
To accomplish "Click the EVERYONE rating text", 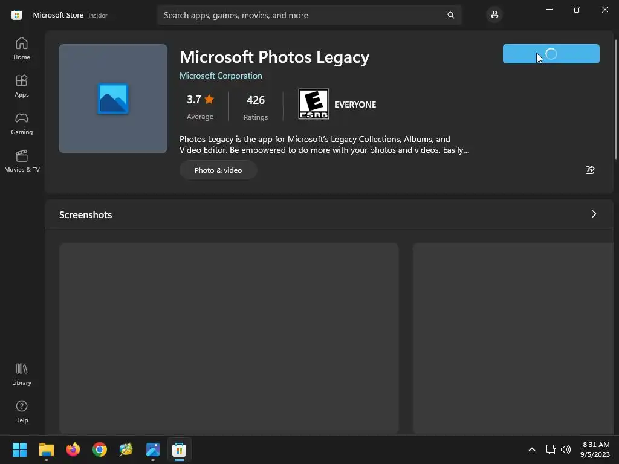I will [x=355, y=105].
